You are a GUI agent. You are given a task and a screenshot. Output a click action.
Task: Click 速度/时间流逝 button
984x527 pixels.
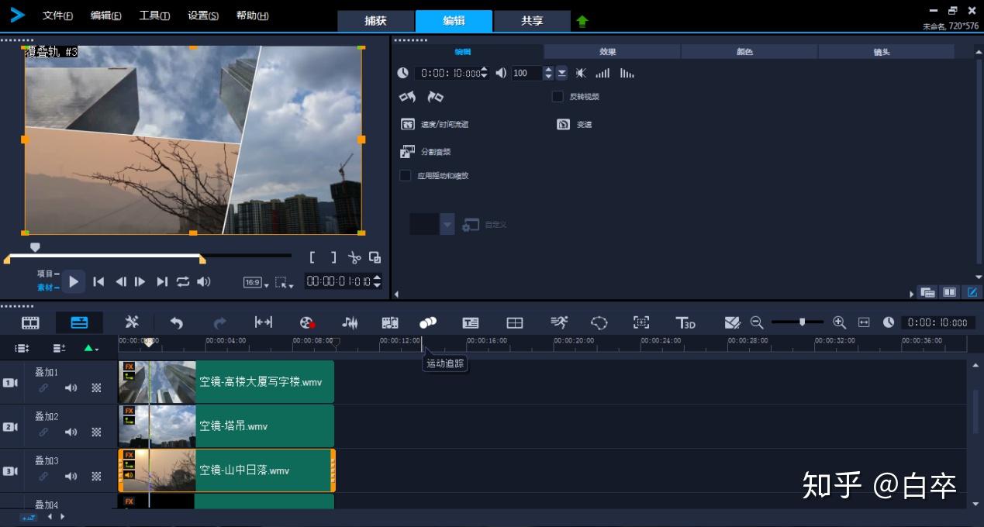435,125
